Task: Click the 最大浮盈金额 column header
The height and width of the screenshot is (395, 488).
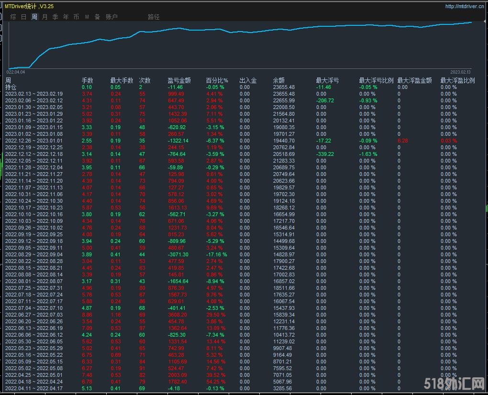Action: click(x=415, y=80)
